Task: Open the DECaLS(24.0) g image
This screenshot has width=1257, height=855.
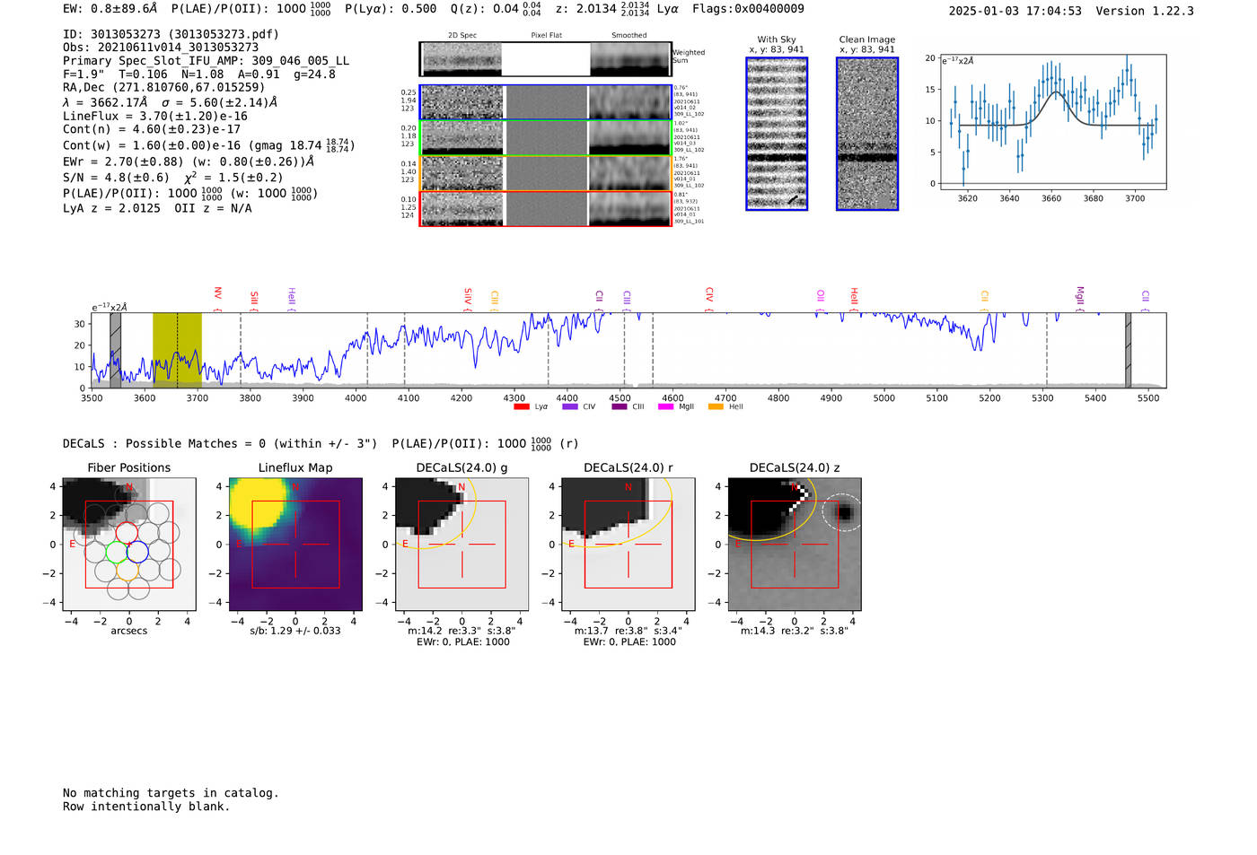Action: [461, 544]
